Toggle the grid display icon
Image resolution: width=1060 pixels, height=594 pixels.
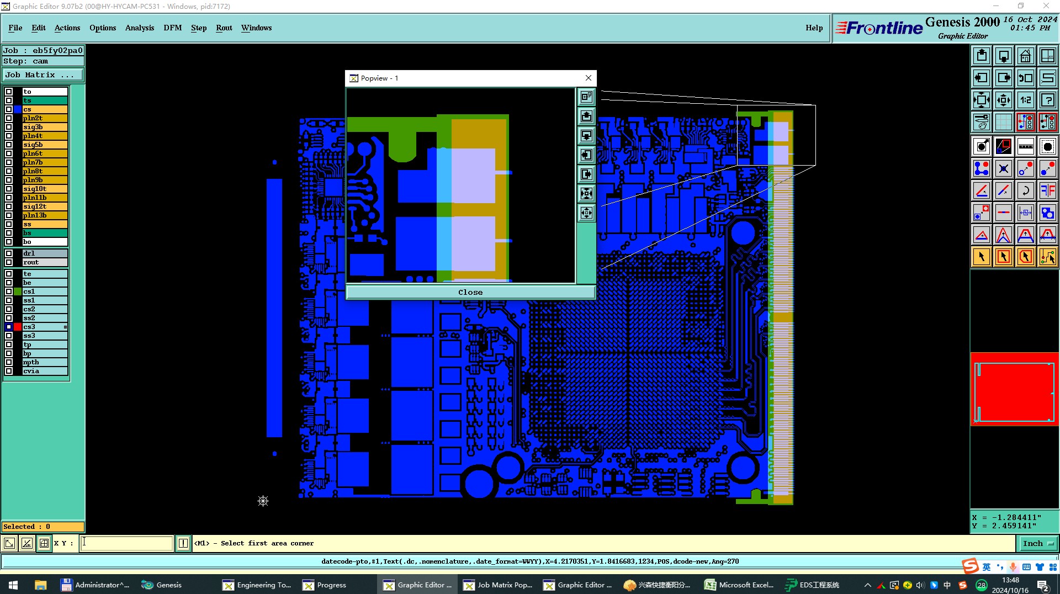point(1004,122)
